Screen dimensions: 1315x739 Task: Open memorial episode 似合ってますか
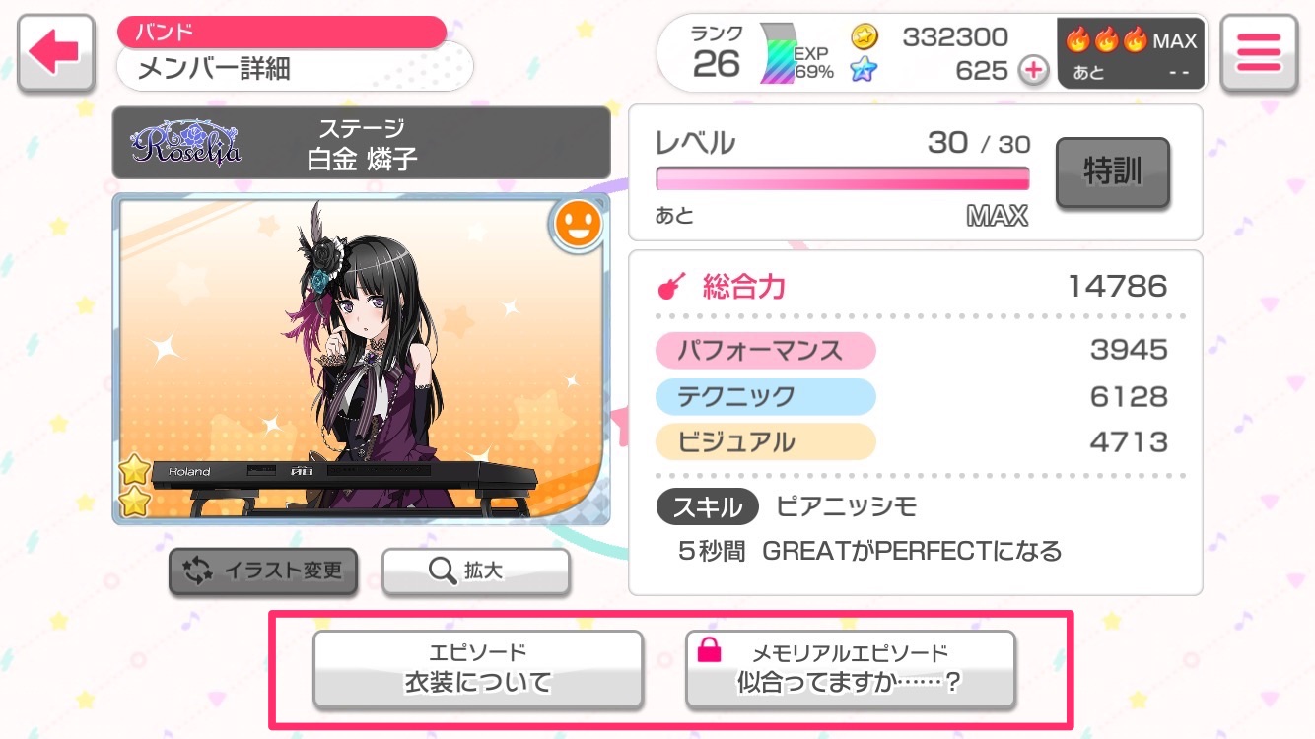[x=850, y=669]
